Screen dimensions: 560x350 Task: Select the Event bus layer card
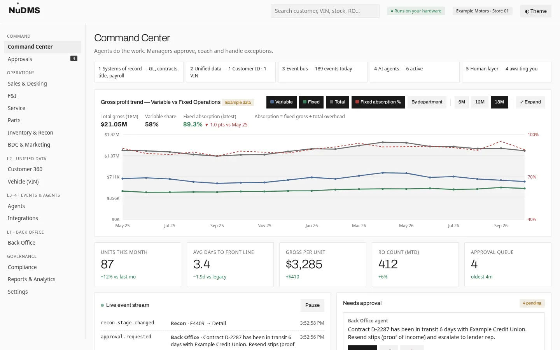coord(323,72)
